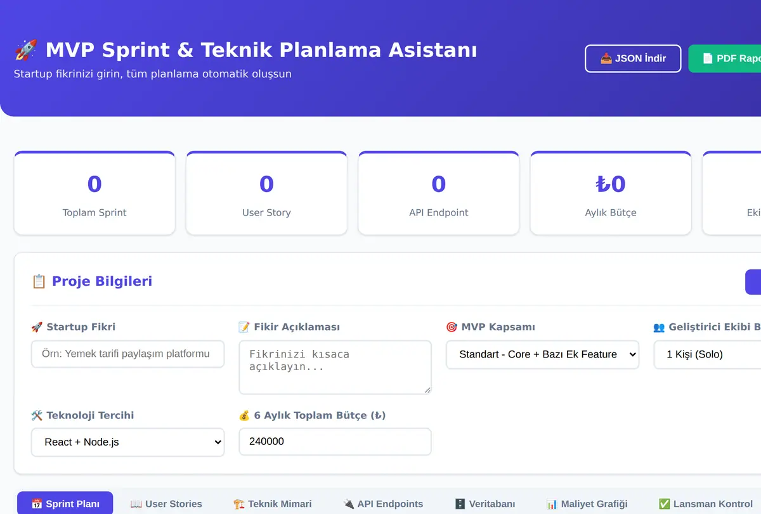Viewport: 761px width, 514px height.
Task: Click the User Story stat card
Action: pos(266,193)
